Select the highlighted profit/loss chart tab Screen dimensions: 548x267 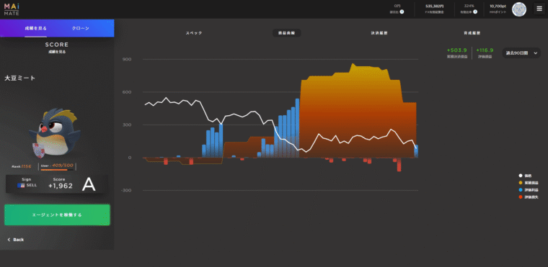tap(286, 33)
